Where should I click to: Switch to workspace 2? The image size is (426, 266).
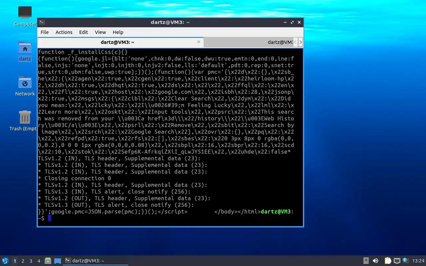pyautogui.click(x=23, y=261)
